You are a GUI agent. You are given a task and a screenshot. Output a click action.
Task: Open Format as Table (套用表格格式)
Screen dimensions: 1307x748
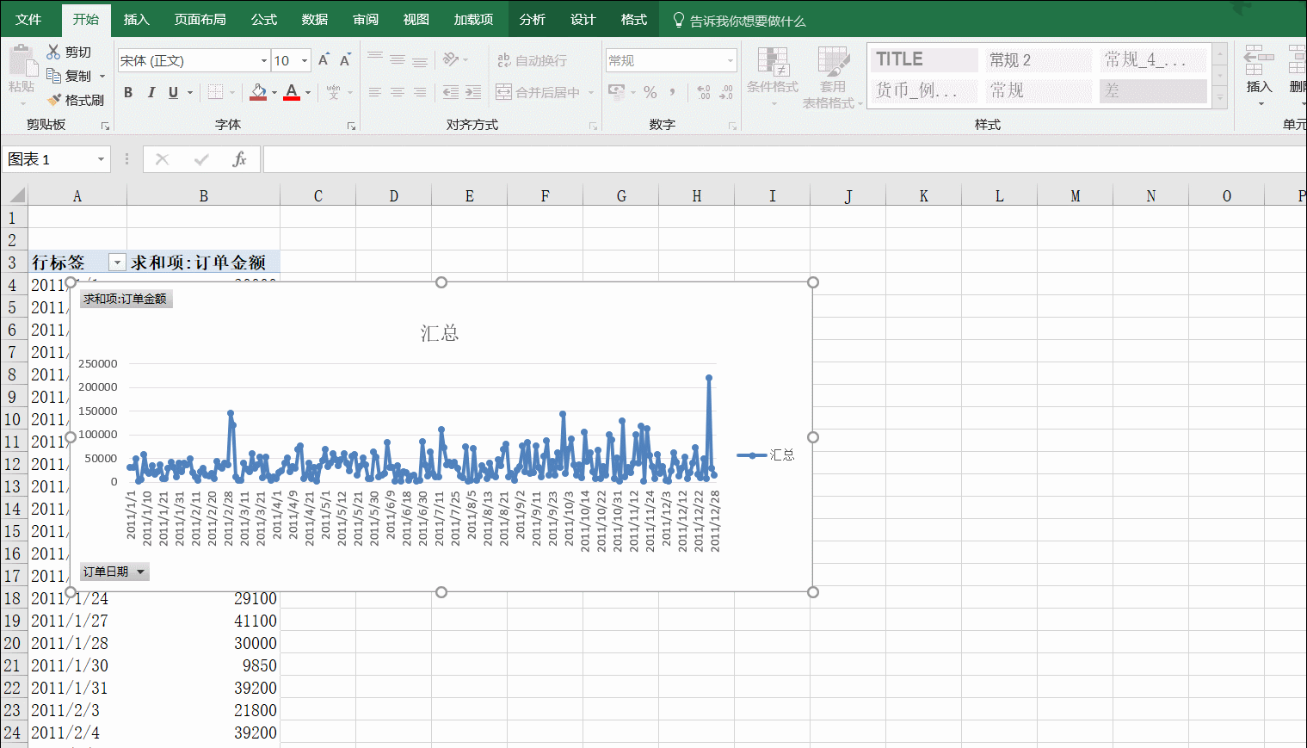(832, 77)
